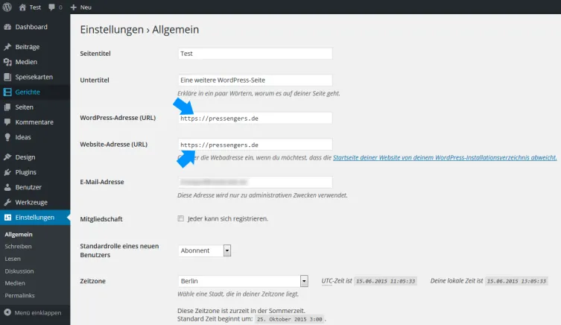Focus the E-Mail-Adresse input field
The image size is (561, 325).
click(x=255, y=182)
